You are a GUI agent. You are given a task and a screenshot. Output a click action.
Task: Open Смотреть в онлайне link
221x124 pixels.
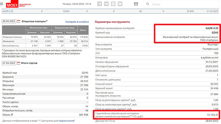point(77,22)
